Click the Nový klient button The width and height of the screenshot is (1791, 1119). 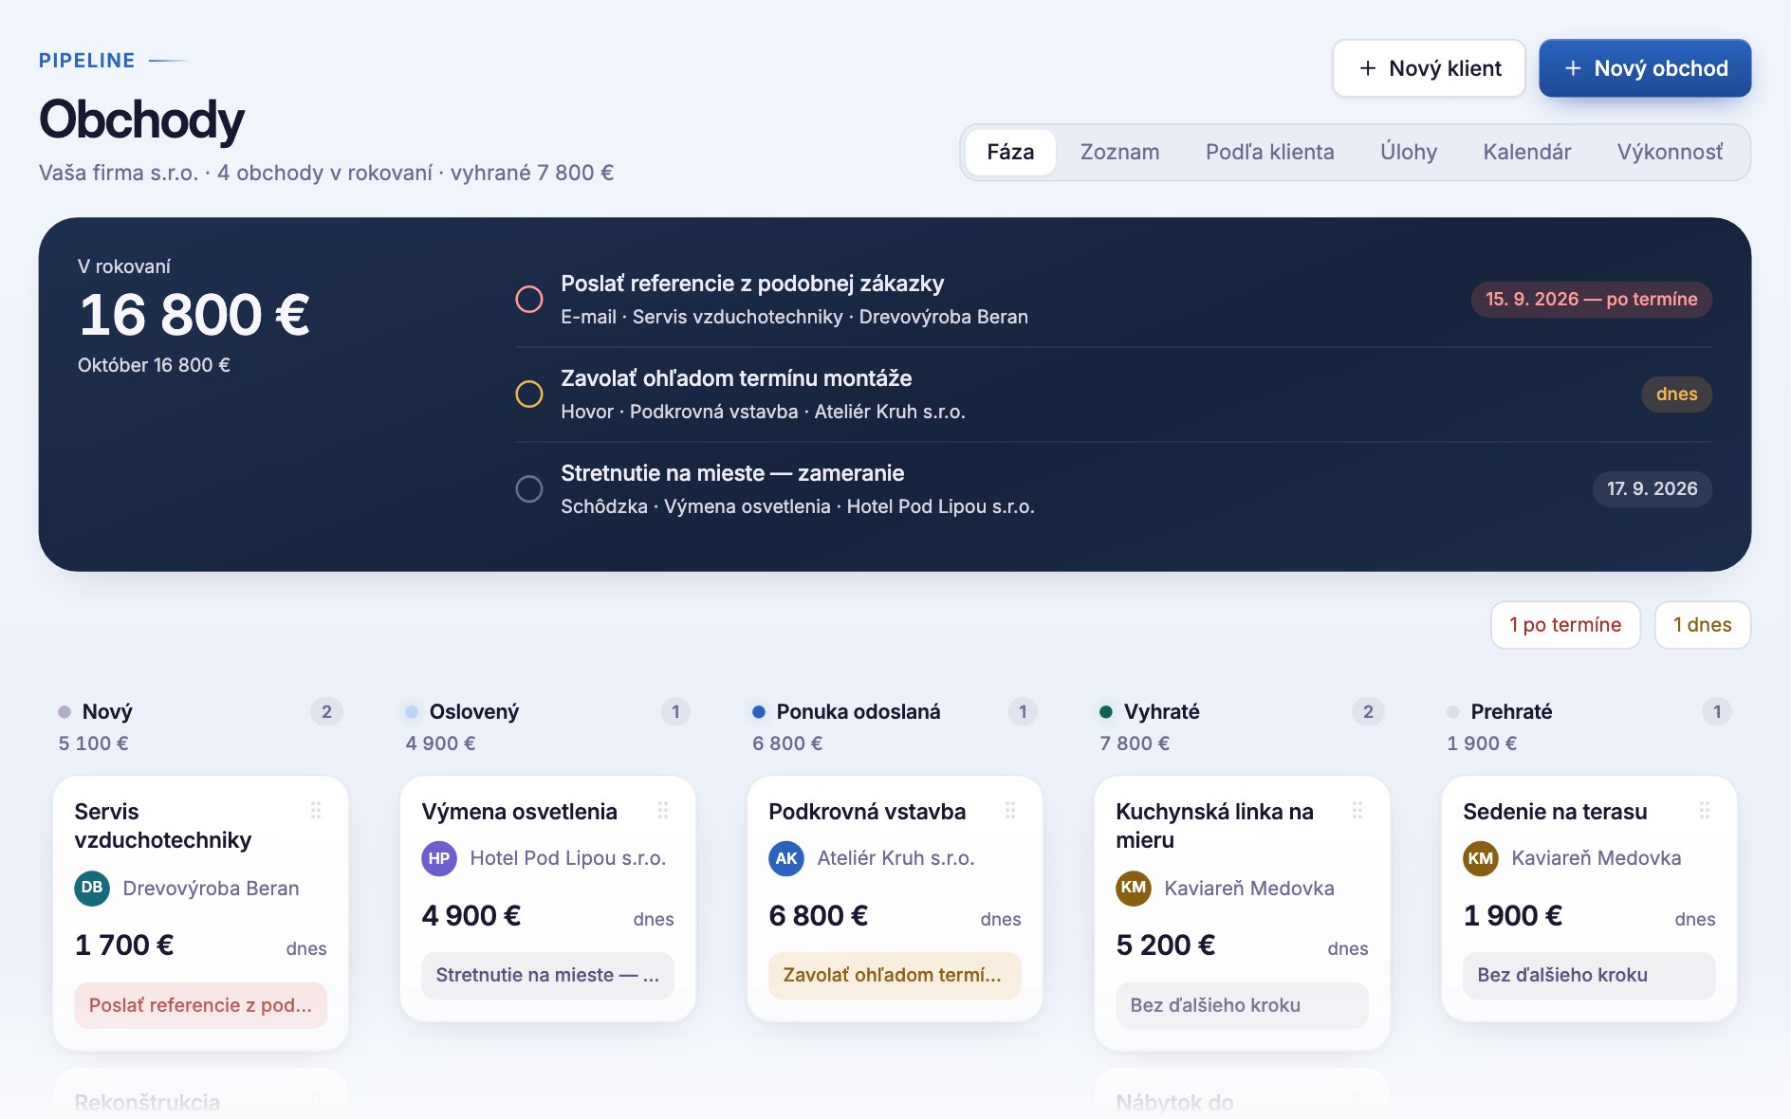point(1429,68)
